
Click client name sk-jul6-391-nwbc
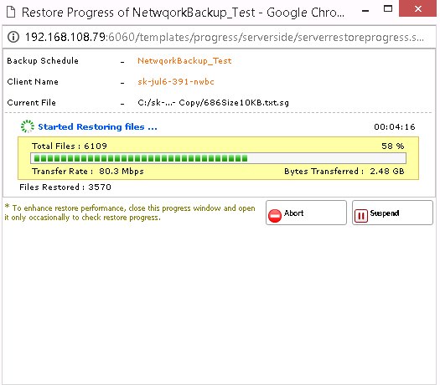(x=176, y=81)
